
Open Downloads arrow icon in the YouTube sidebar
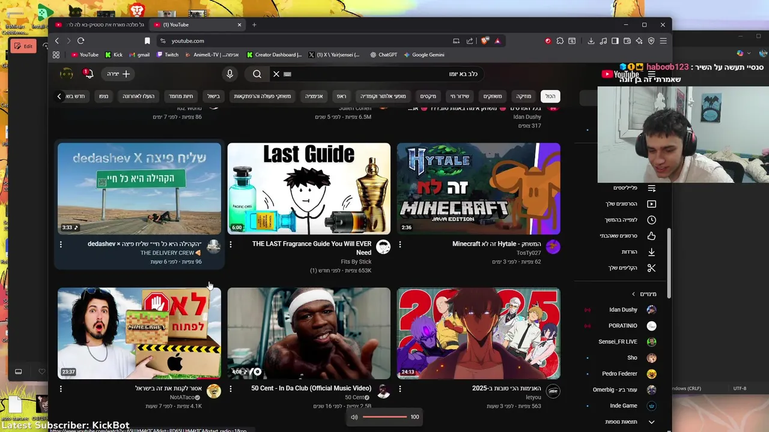point(651,252)
